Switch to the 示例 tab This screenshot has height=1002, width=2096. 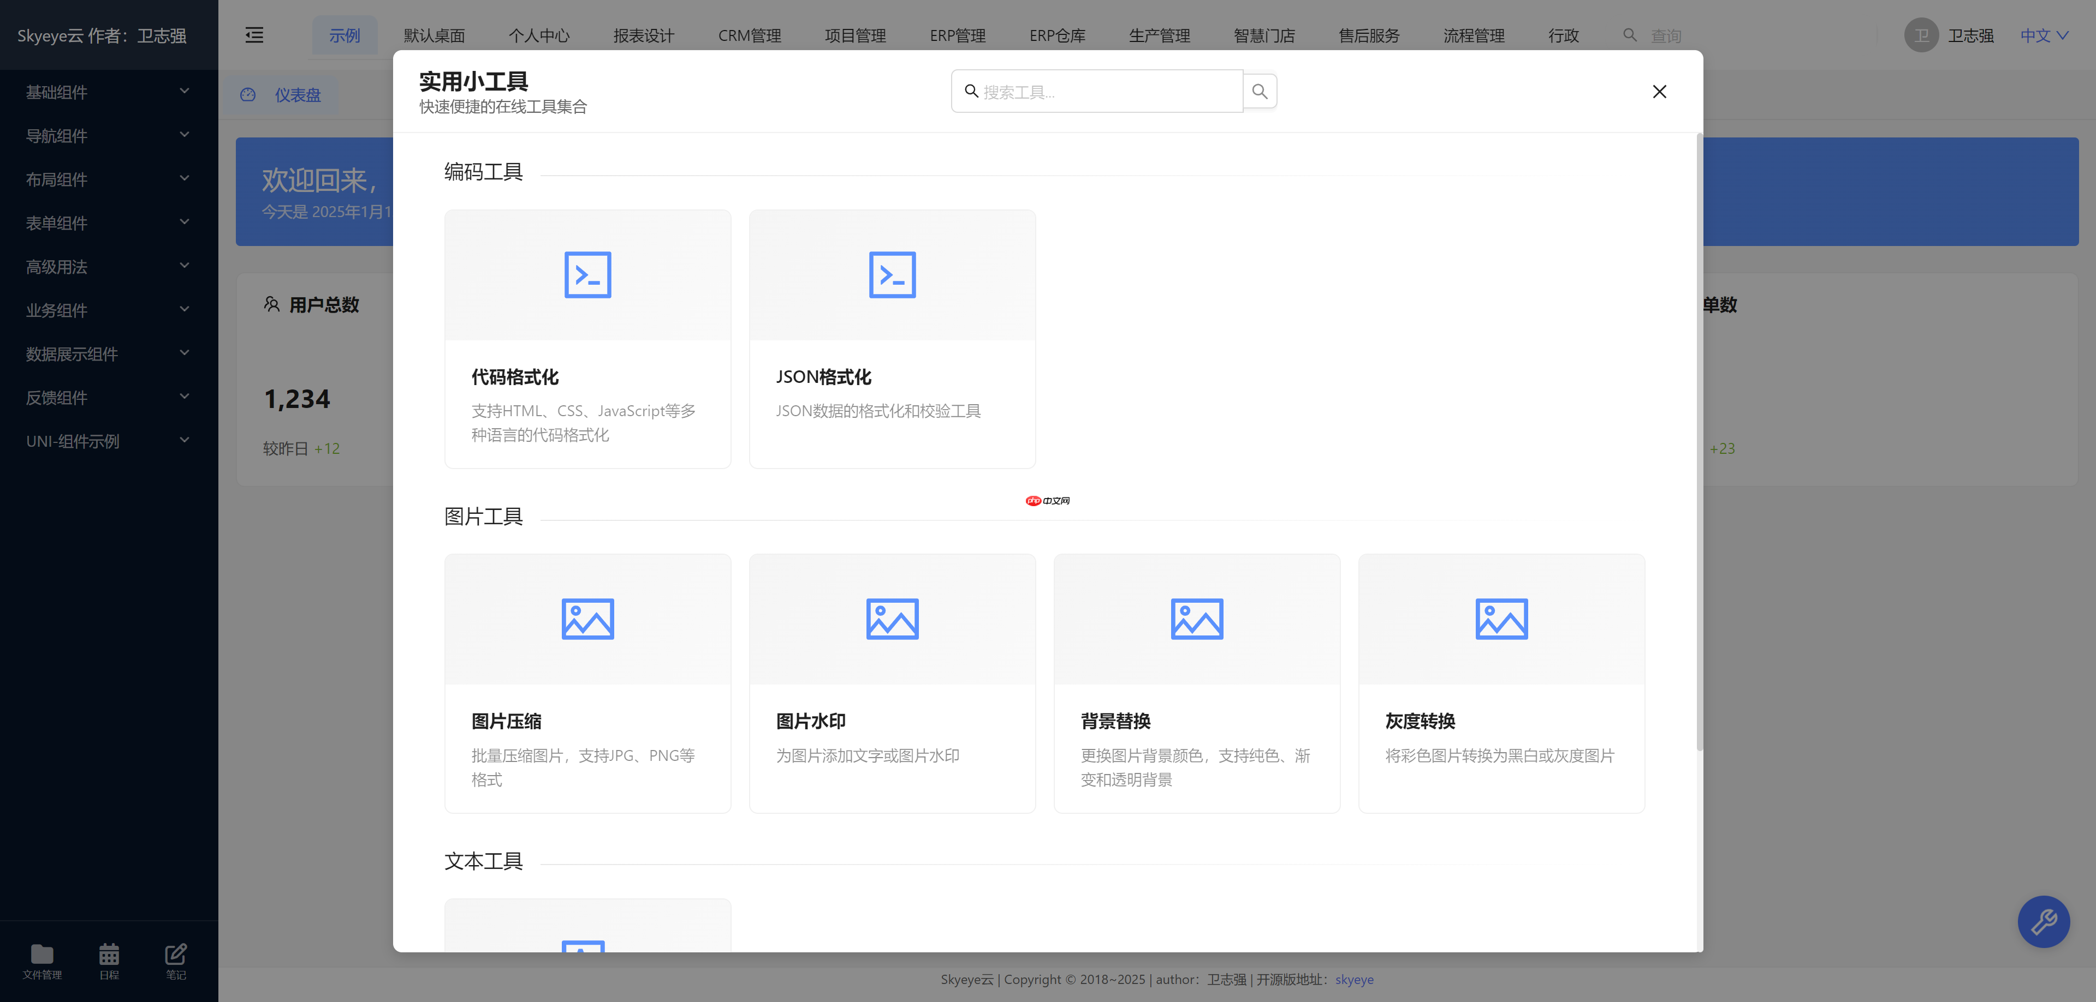point(345,35)
